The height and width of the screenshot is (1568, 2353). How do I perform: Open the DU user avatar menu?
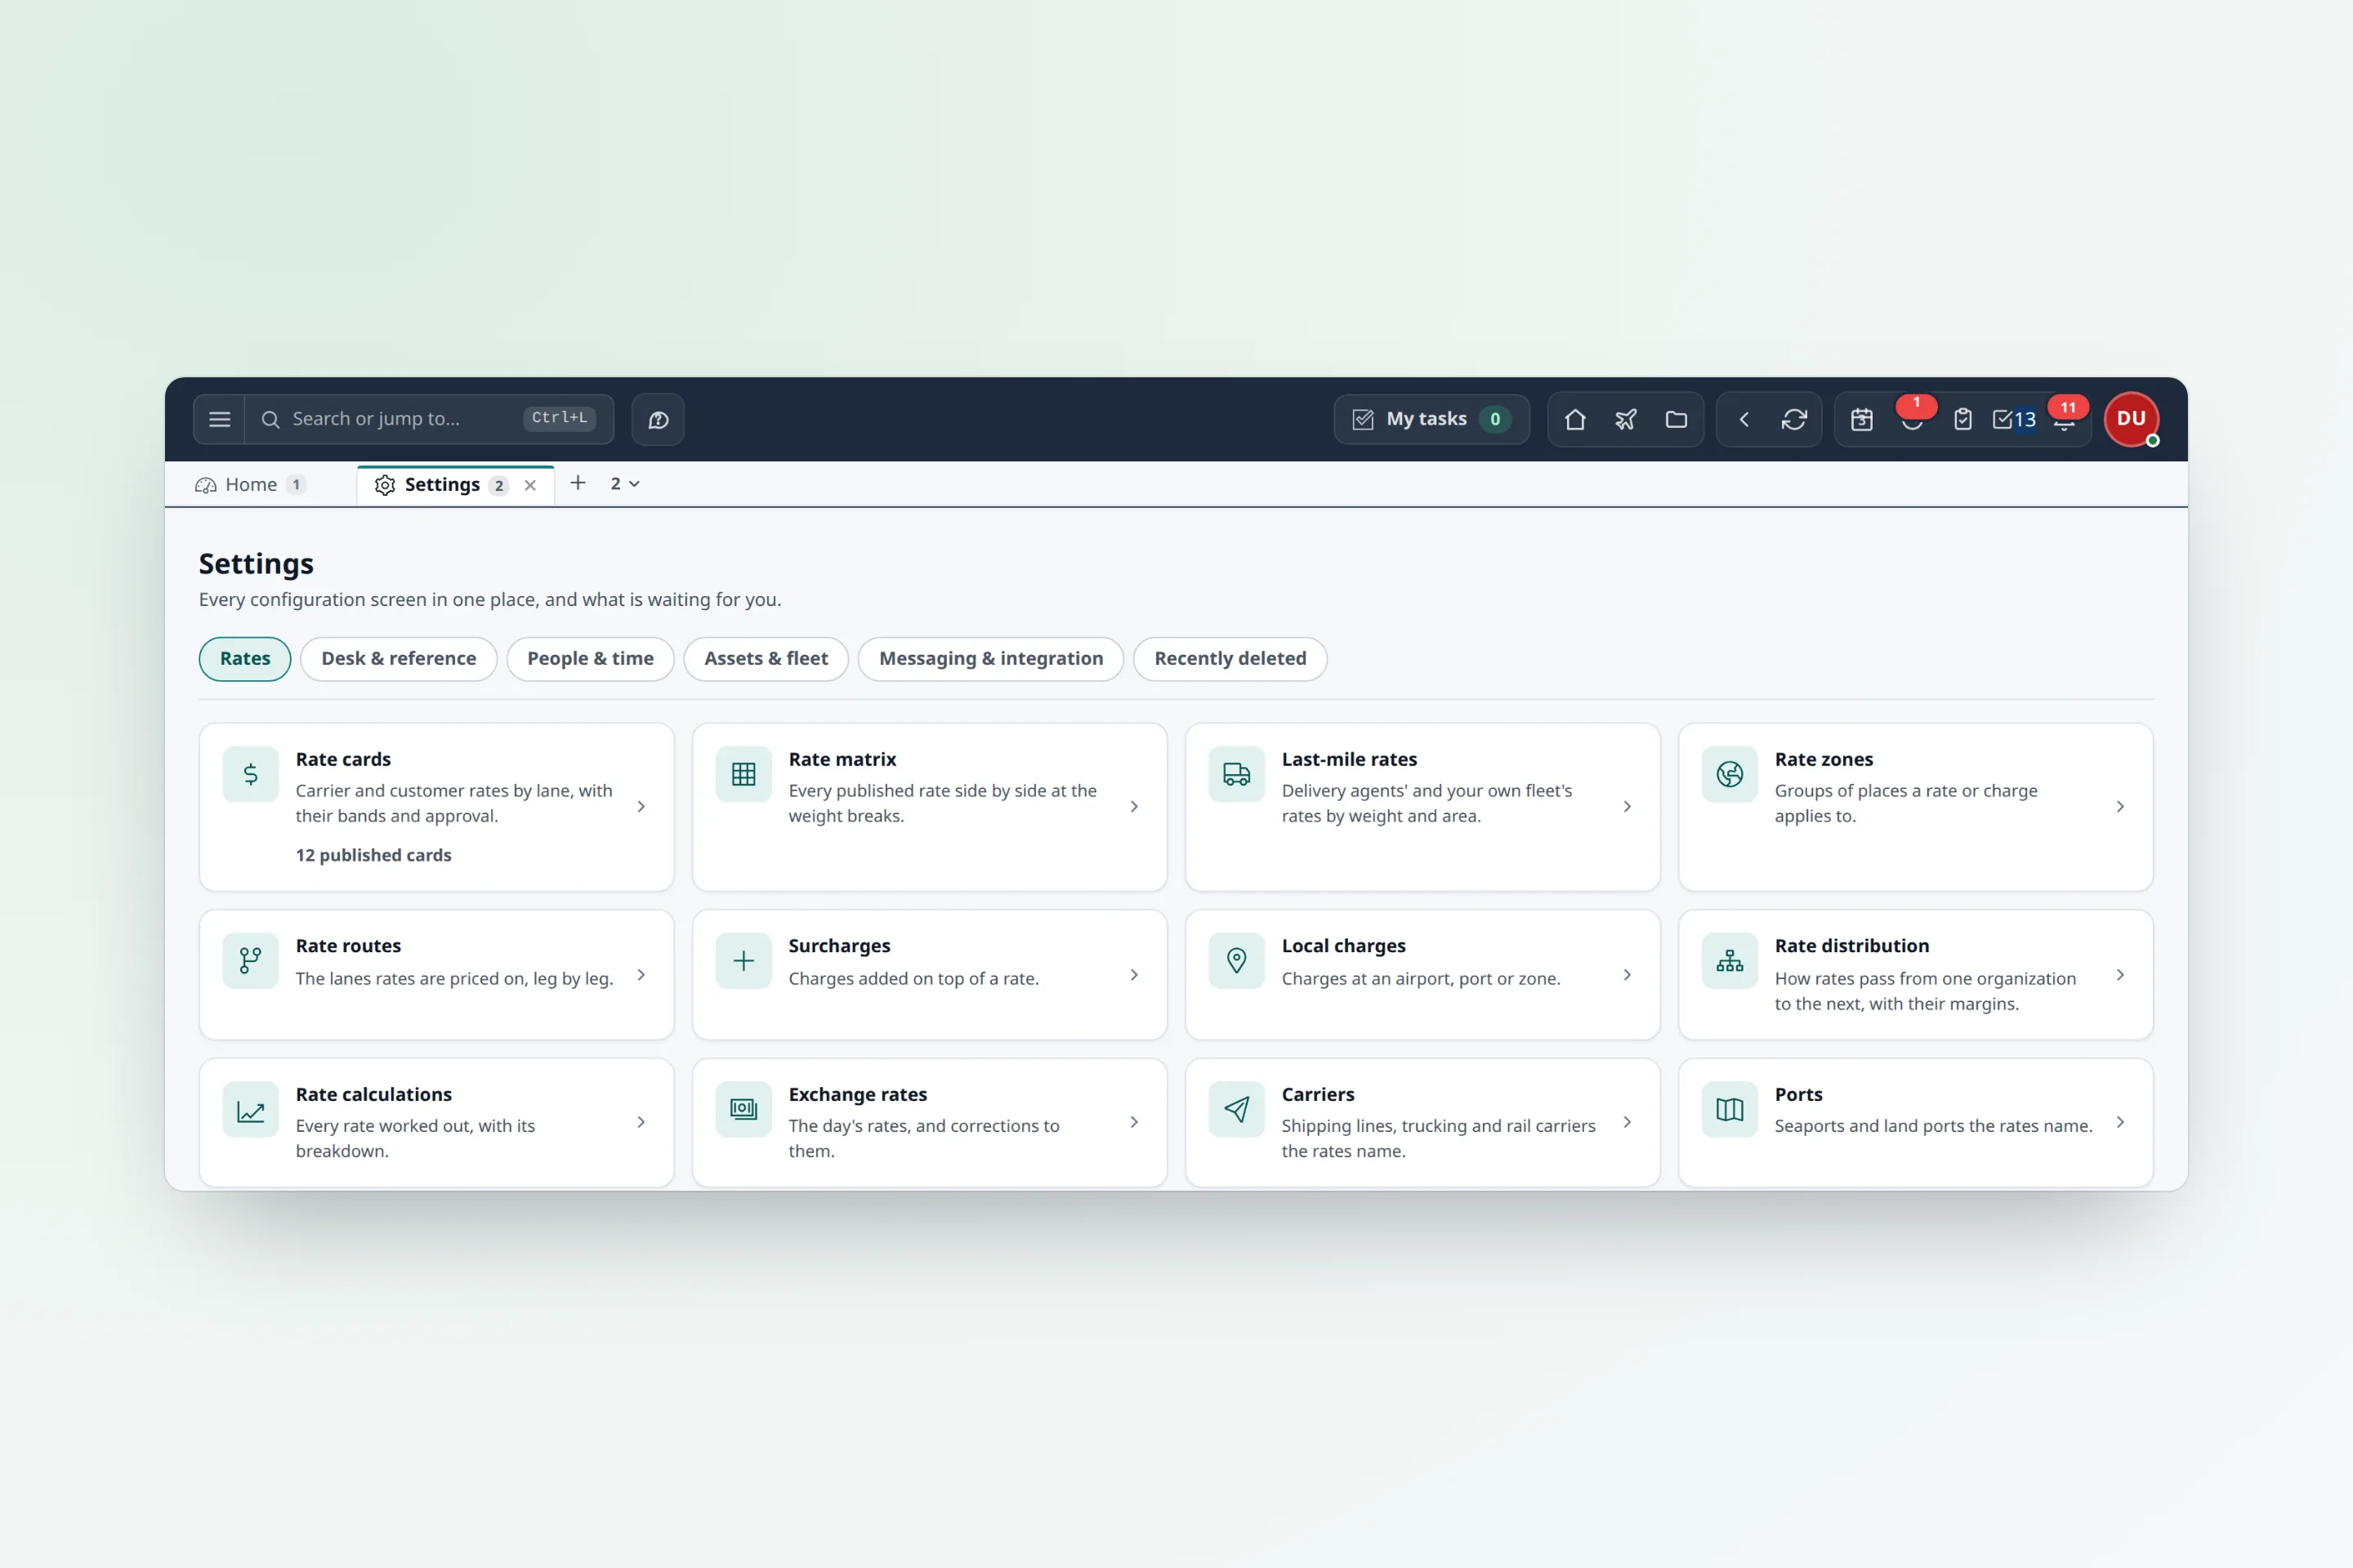(2131, 419)
